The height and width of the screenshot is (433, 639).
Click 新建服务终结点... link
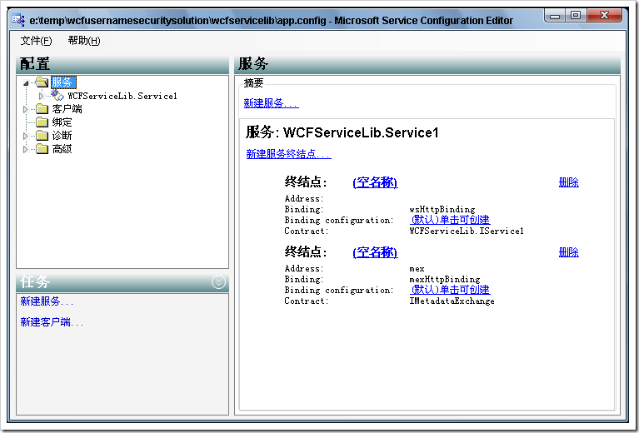pyautogui.click(x=288, y=153)
